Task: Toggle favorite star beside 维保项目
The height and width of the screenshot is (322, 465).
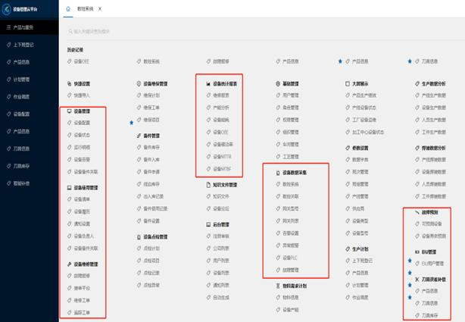Action: 131,121
